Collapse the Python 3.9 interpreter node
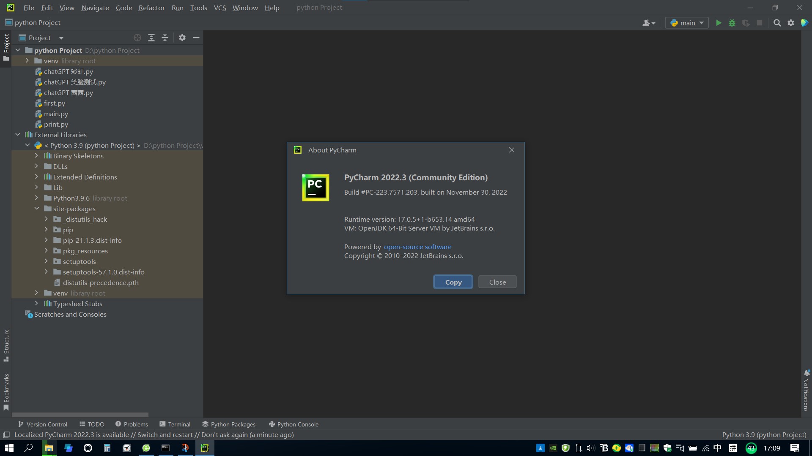 click(27, 145)
